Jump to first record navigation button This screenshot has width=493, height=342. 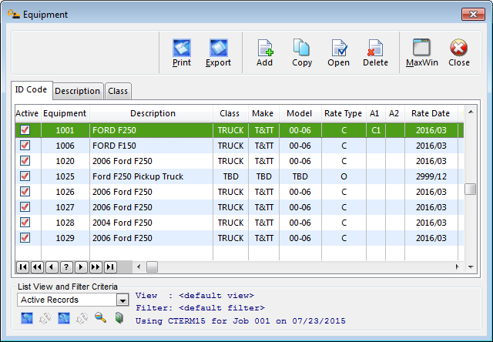pyautogui.click(x=23, y=267)
